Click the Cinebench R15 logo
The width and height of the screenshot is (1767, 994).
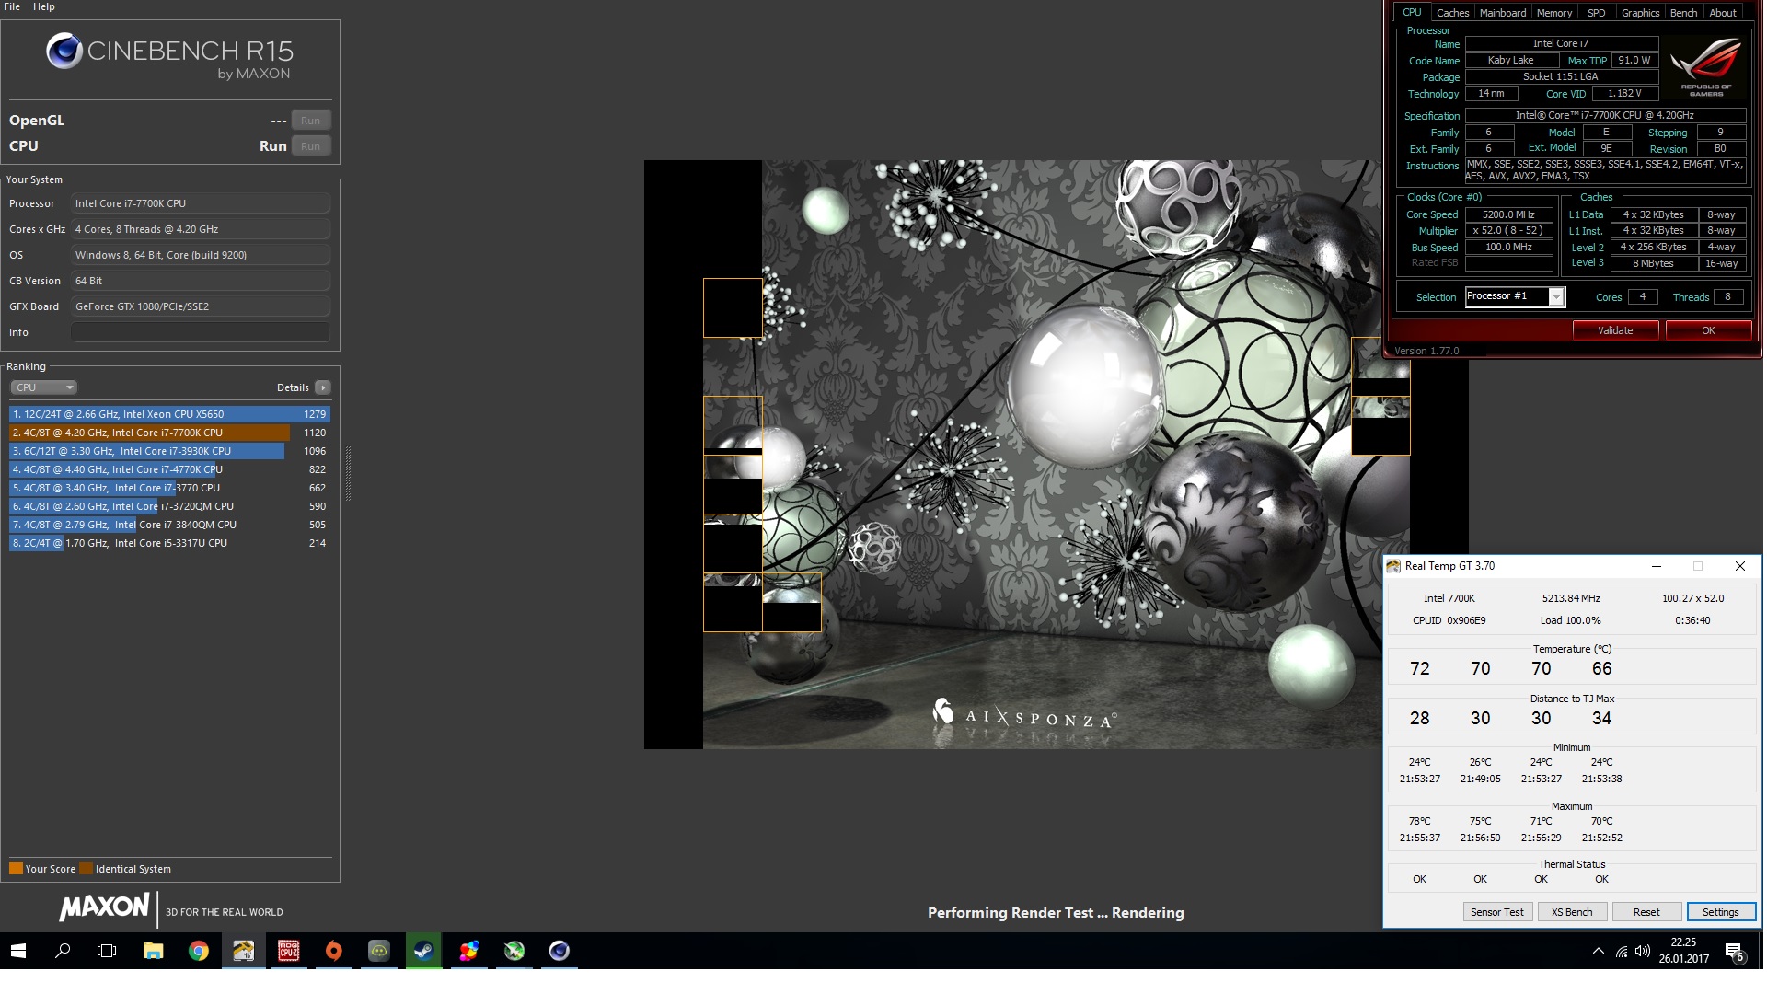169,56
